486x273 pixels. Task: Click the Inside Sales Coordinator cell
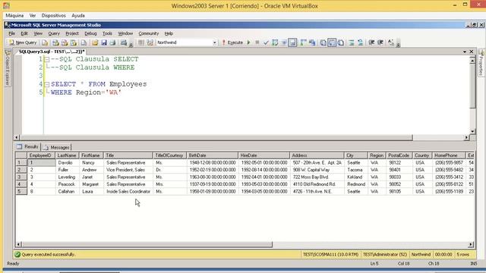(x=128, y=192)
